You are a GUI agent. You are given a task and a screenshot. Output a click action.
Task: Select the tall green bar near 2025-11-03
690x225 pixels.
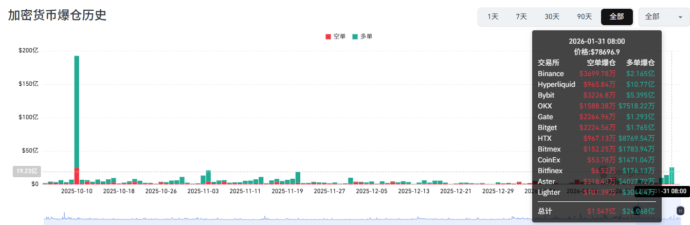[x=208, y=175]
